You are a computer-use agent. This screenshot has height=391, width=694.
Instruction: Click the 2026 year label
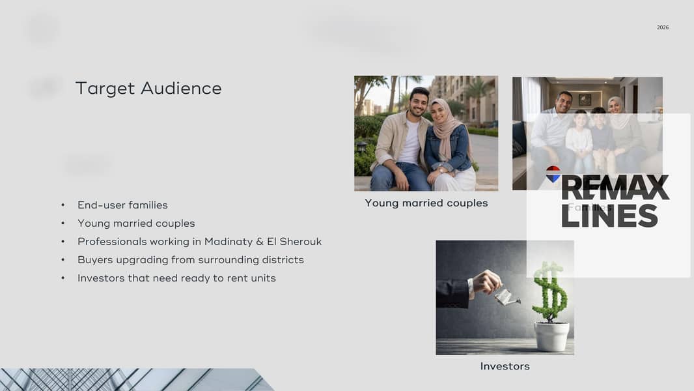pos(663,27)
